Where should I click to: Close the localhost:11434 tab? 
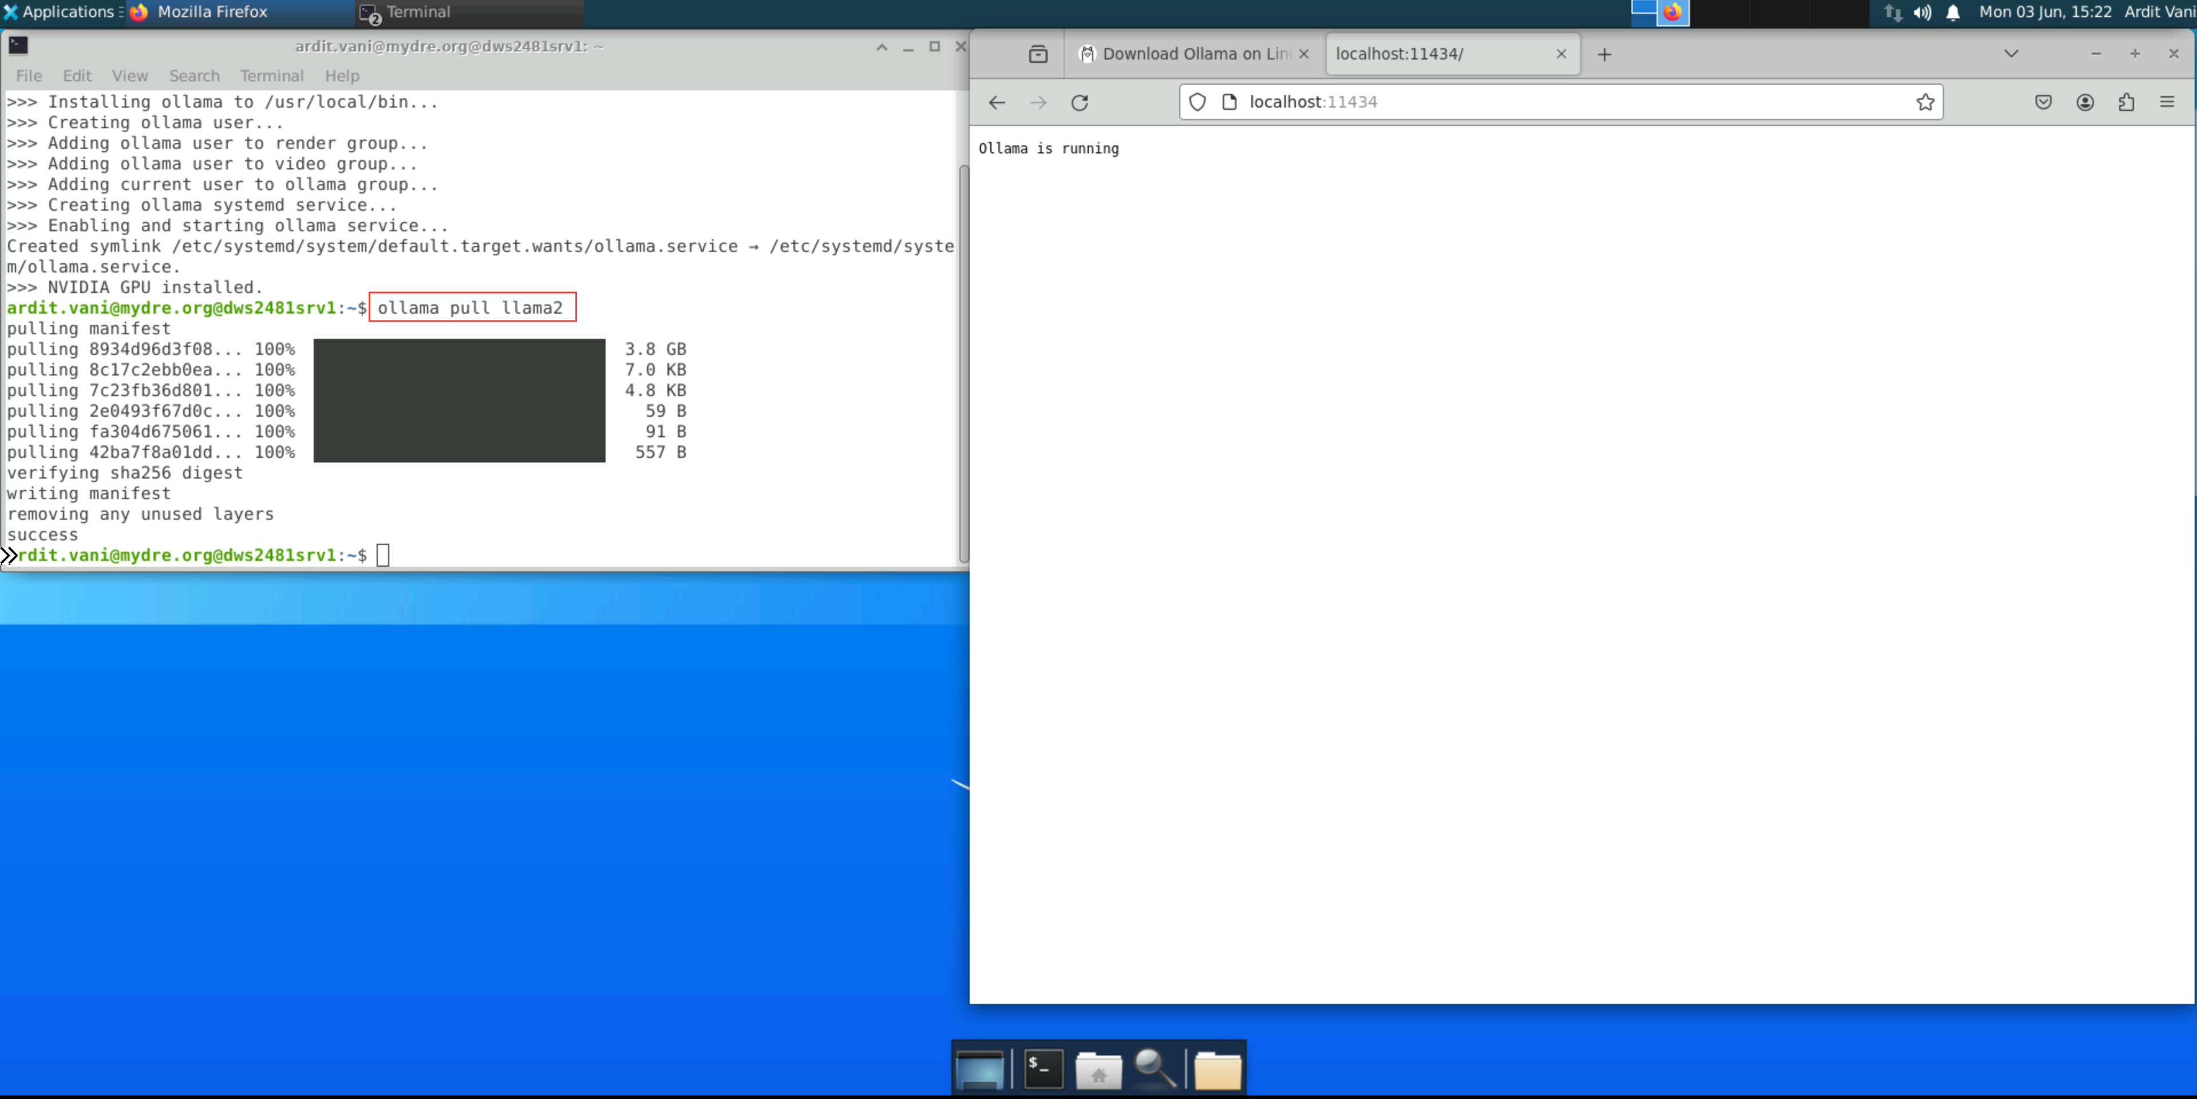(1561, 54)
